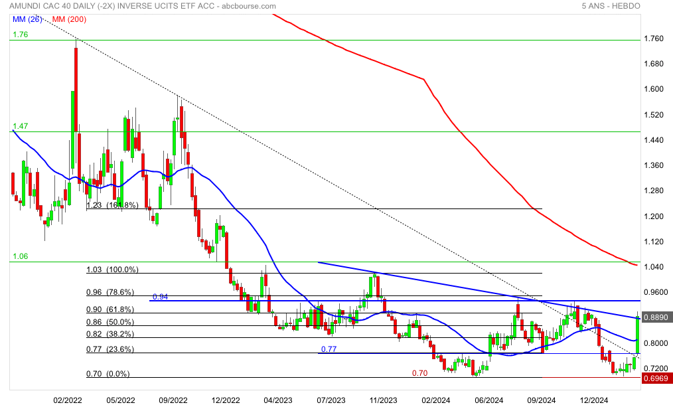Click the '09/2022' date axis label
Image resolution: width=673 pixels, height=407 pixels.
point(173,400)
